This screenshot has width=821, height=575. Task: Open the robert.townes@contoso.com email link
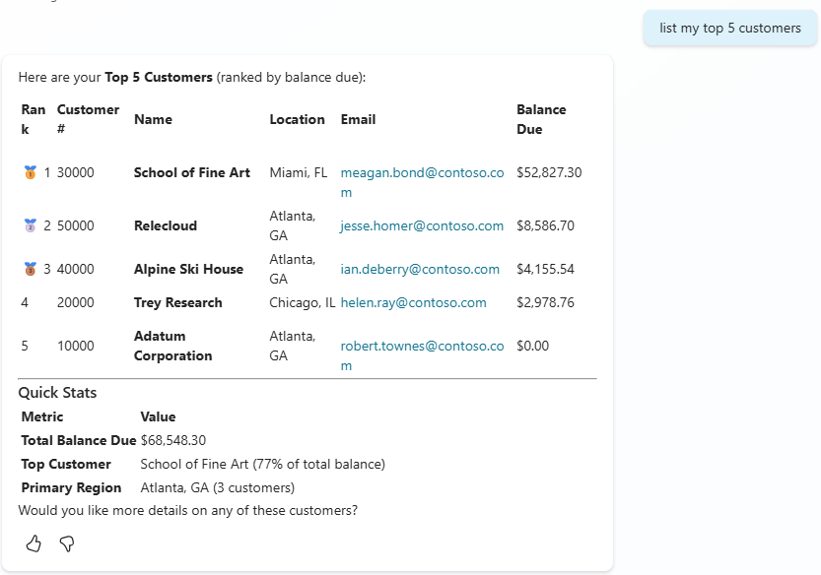tap(422, 347)
